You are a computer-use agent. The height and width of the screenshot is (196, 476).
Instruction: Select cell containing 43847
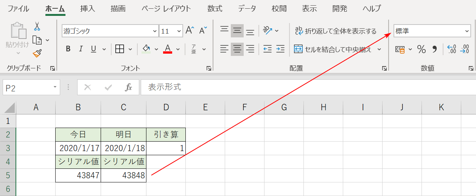pos(78,176)
